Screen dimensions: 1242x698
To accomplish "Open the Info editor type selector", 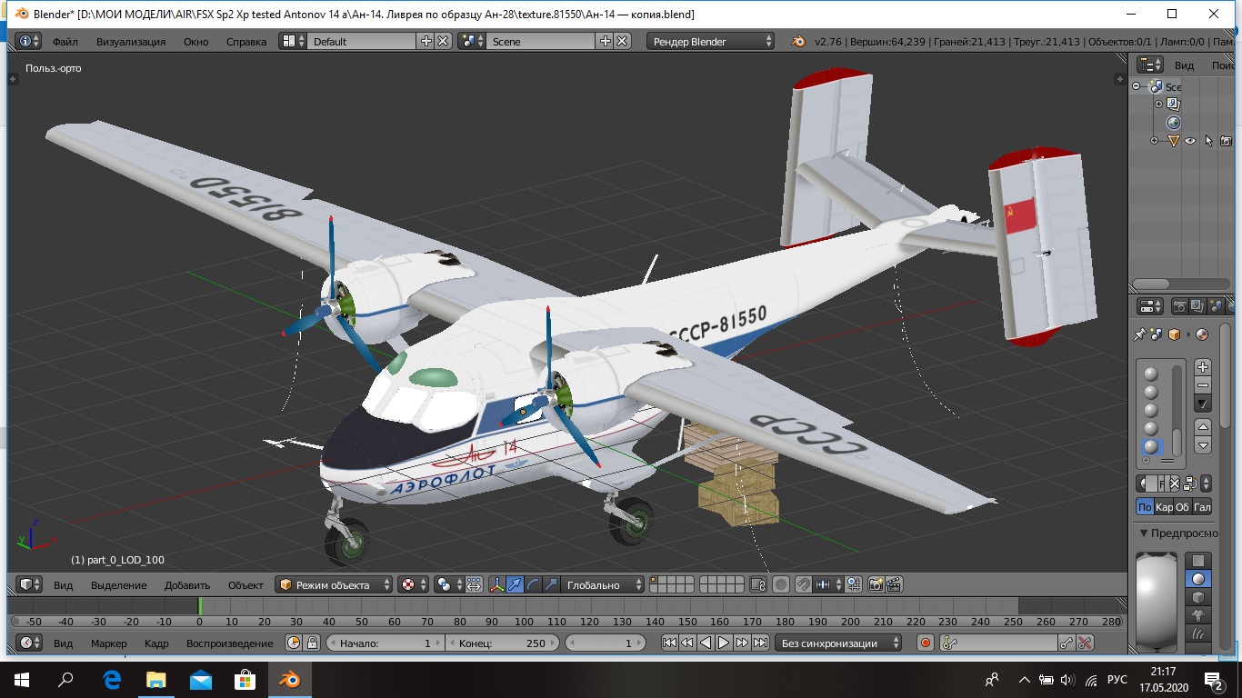I will point(29,42).
